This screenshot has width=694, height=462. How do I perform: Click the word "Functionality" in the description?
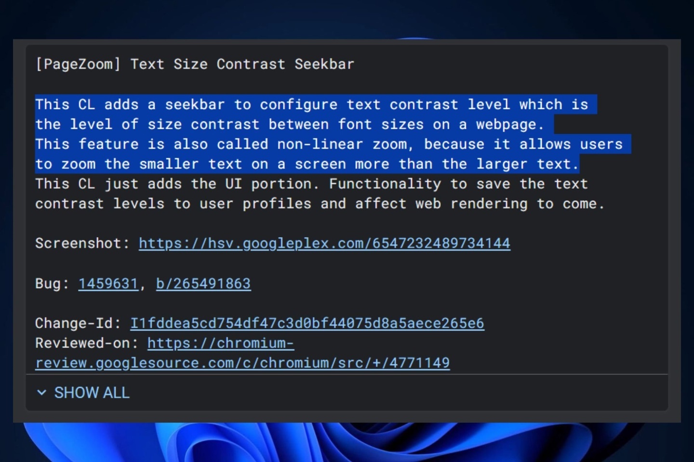click(x=385, y=184)
